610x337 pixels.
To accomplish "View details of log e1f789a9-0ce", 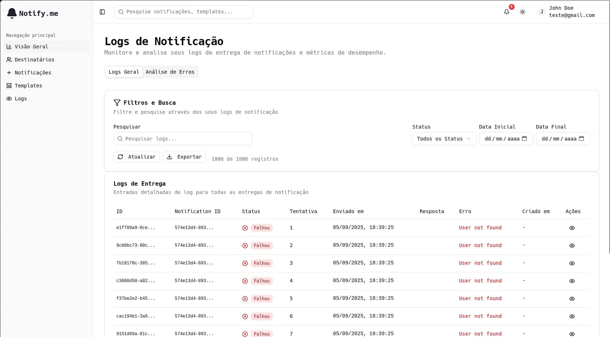I will coord(572,228).
